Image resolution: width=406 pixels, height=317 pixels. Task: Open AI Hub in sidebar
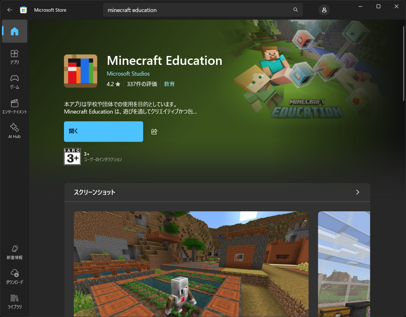[x=15, y=131]
